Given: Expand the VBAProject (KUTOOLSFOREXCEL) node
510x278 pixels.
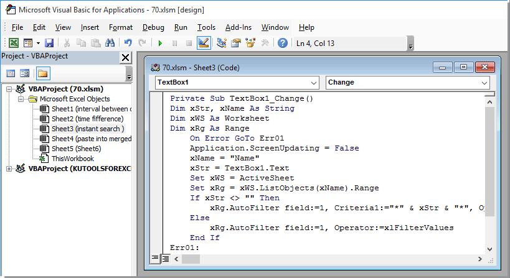Looking at the screenshot, I should click(x=9, y=169).
